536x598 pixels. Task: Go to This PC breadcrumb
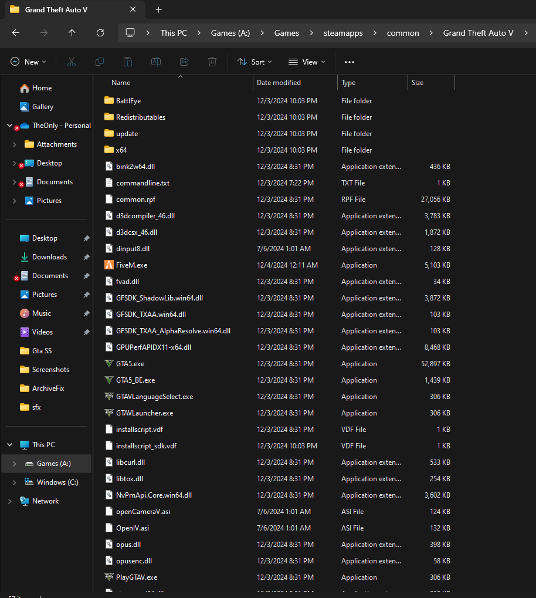[x=174, y=33]
